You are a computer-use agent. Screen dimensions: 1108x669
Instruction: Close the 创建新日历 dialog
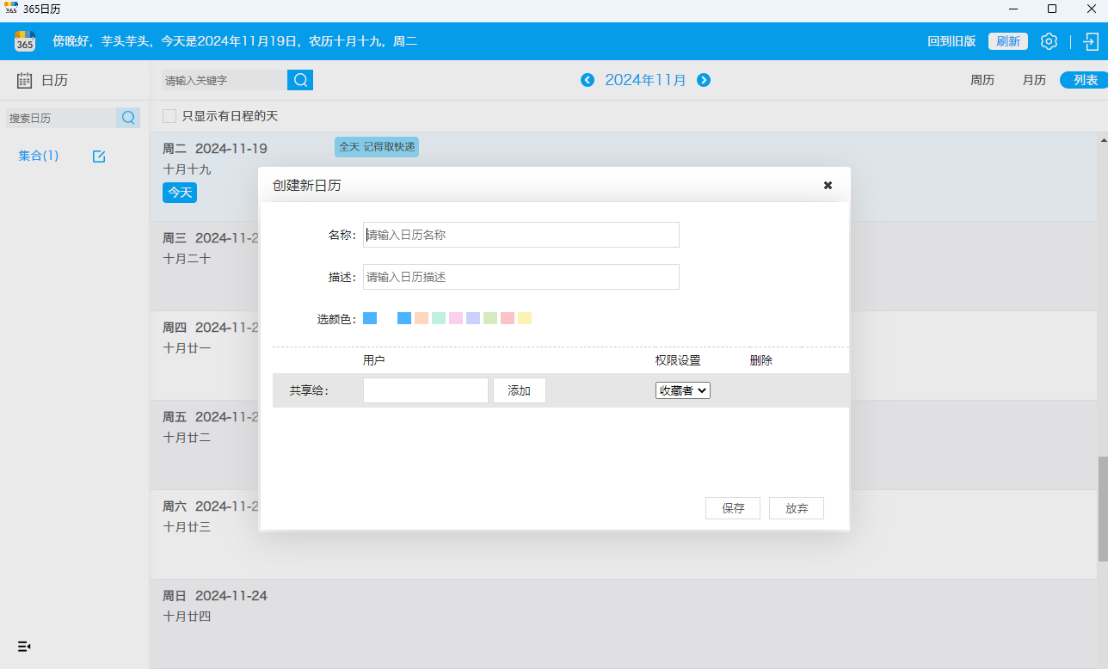(x=828, y=185)
